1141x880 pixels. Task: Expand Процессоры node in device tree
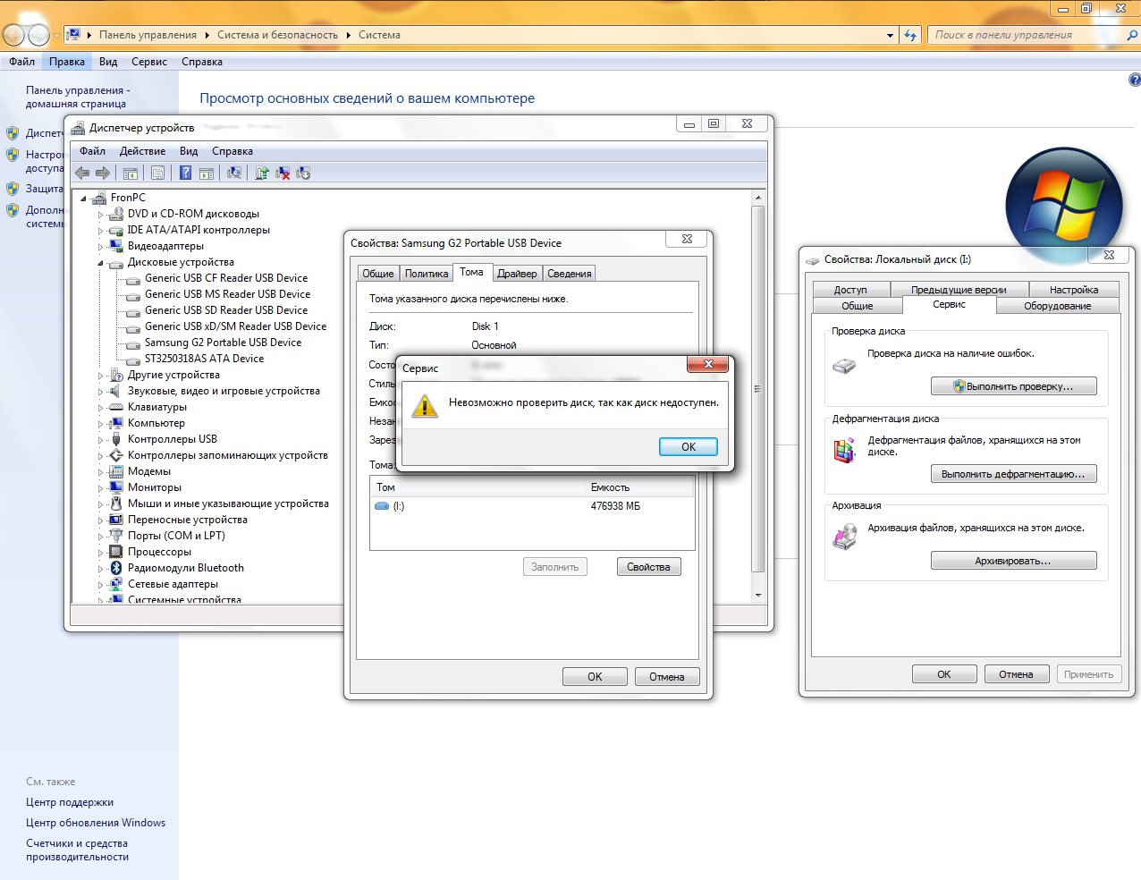click(100, 553)
